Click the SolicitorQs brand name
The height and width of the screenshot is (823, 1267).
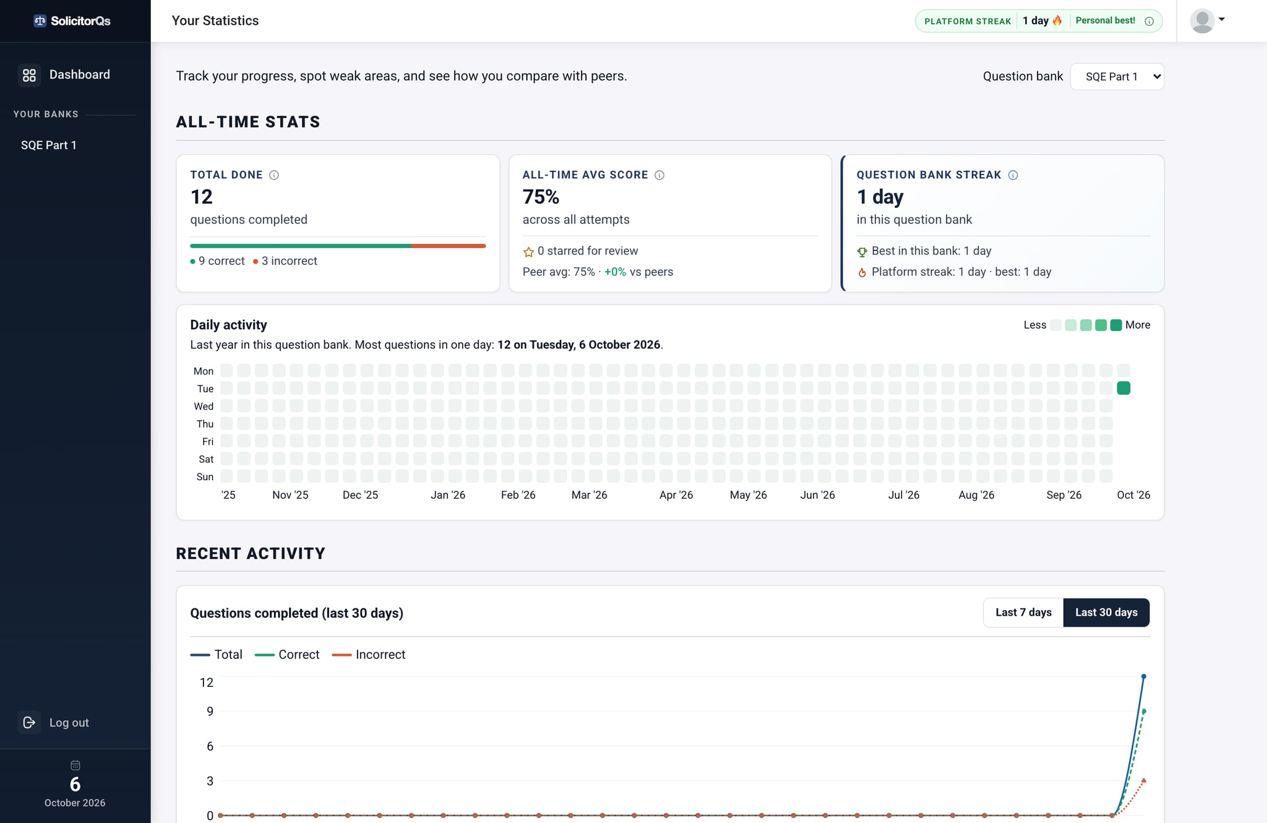(x=80, y=21)
